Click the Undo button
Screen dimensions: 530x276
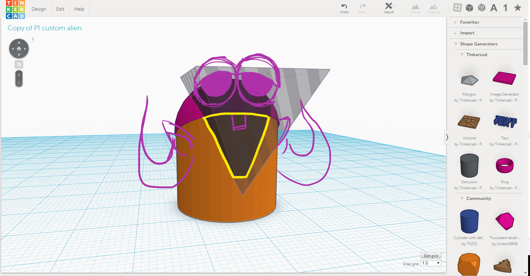coord(344,9)
